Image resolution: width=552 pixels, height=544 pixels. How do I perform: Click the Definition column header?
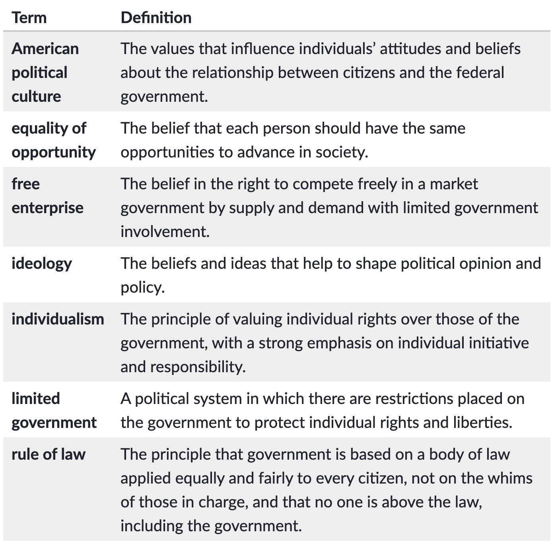click(x=156, y=18)
